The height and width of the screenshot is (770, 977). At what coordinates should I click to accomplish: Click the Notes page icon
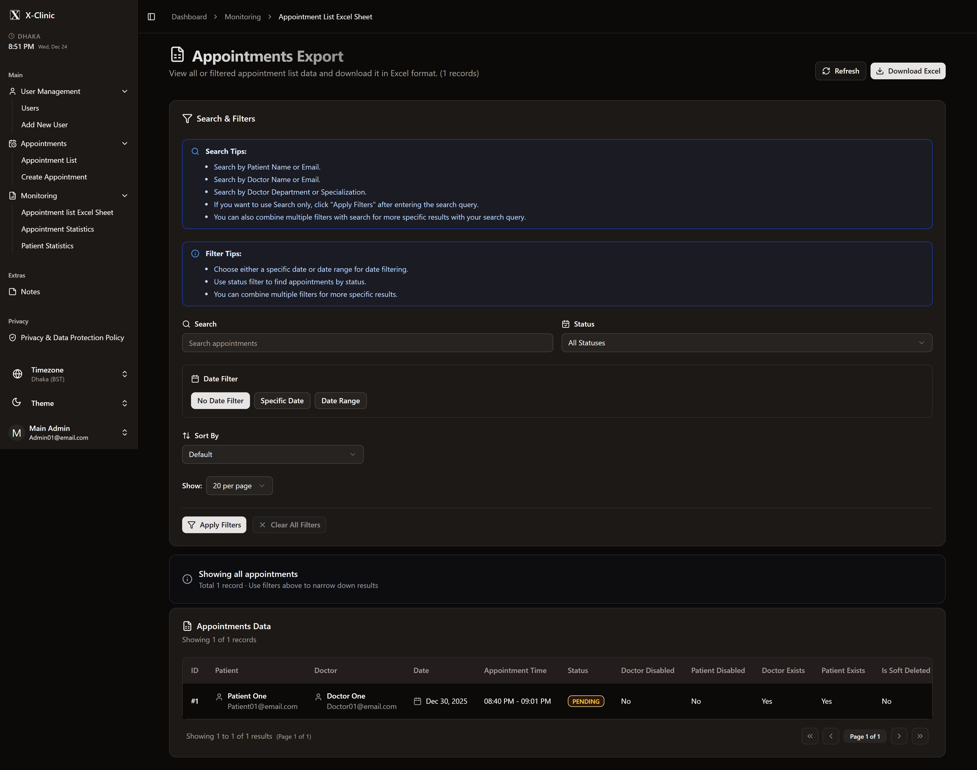click(13, 292)
